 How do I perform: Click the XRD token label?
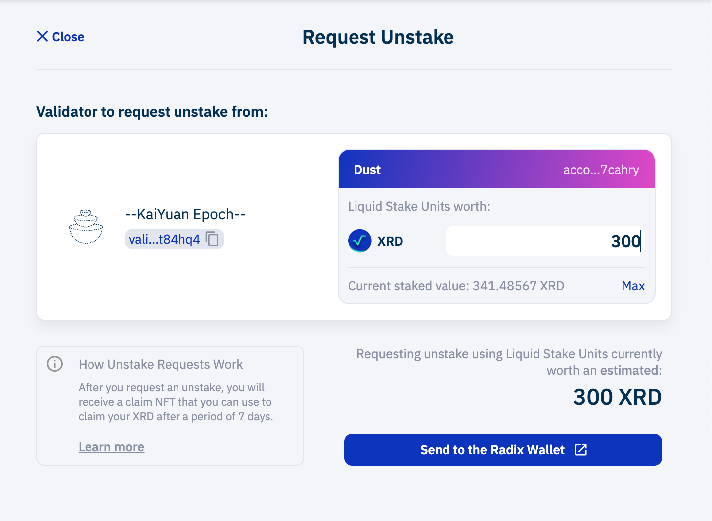point(390,241)
